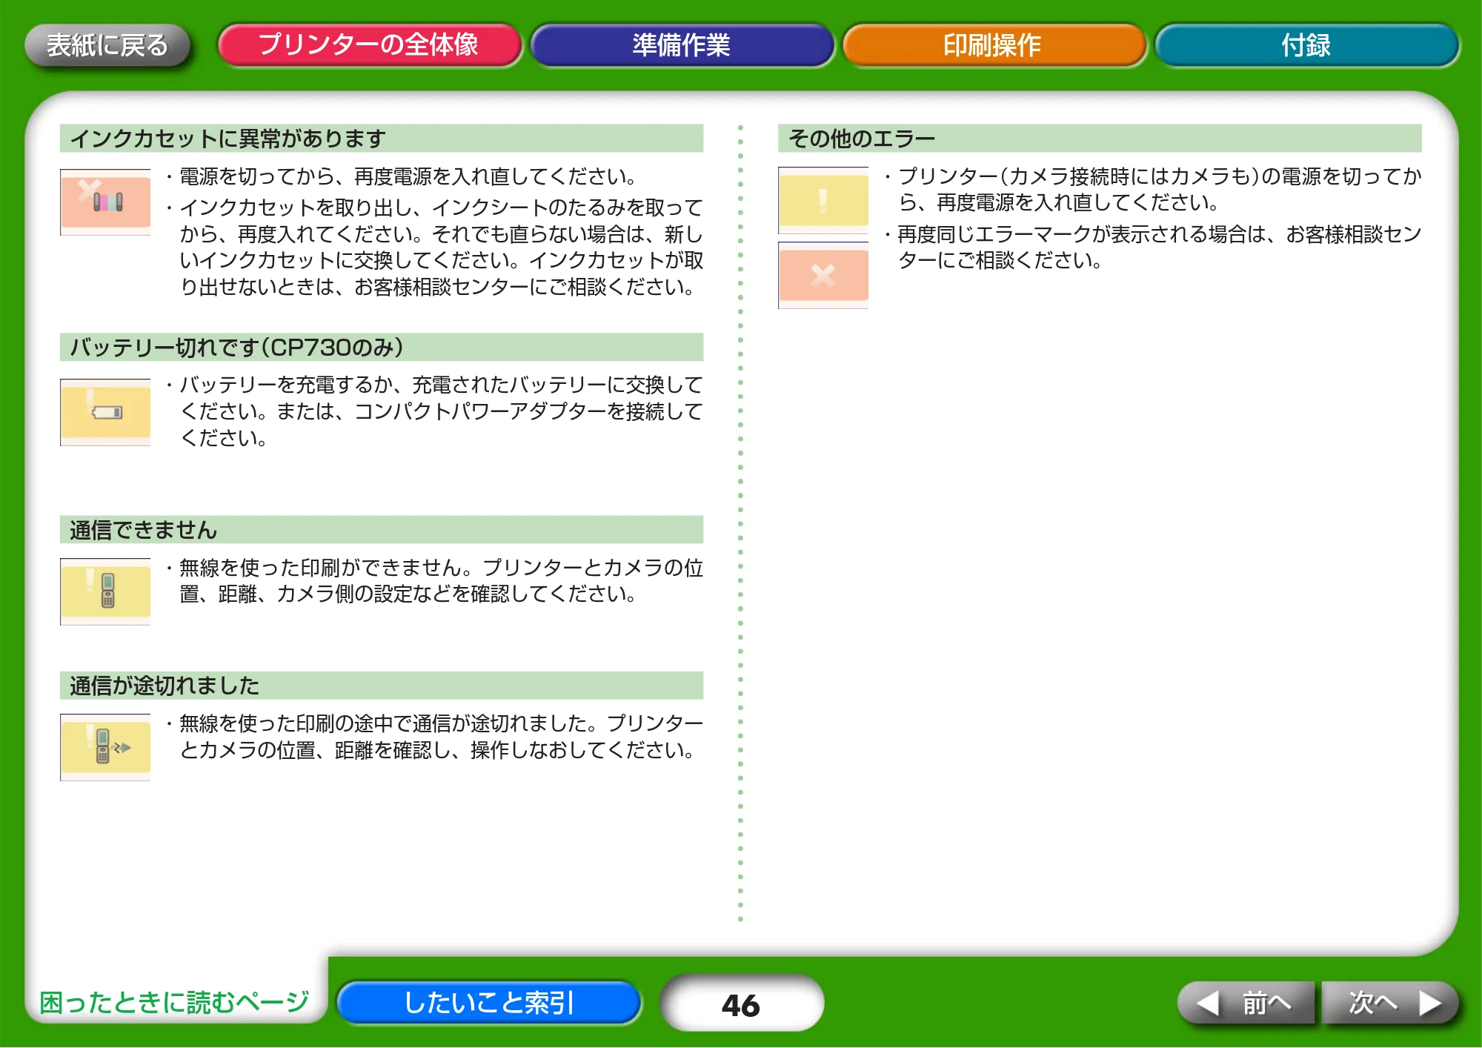Image resolution: width=1482 pixels, height=1048 pixels.
Task: Click the 通信が途切れました heading
Action: pyautogui.click(x=381, y=686)
